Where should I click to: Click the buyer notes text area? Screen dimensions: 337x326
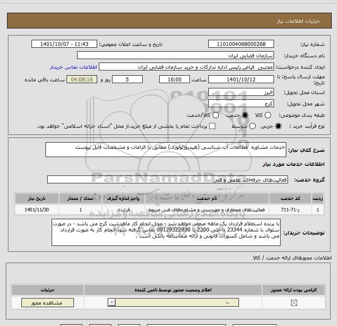(x=166, y=232)
